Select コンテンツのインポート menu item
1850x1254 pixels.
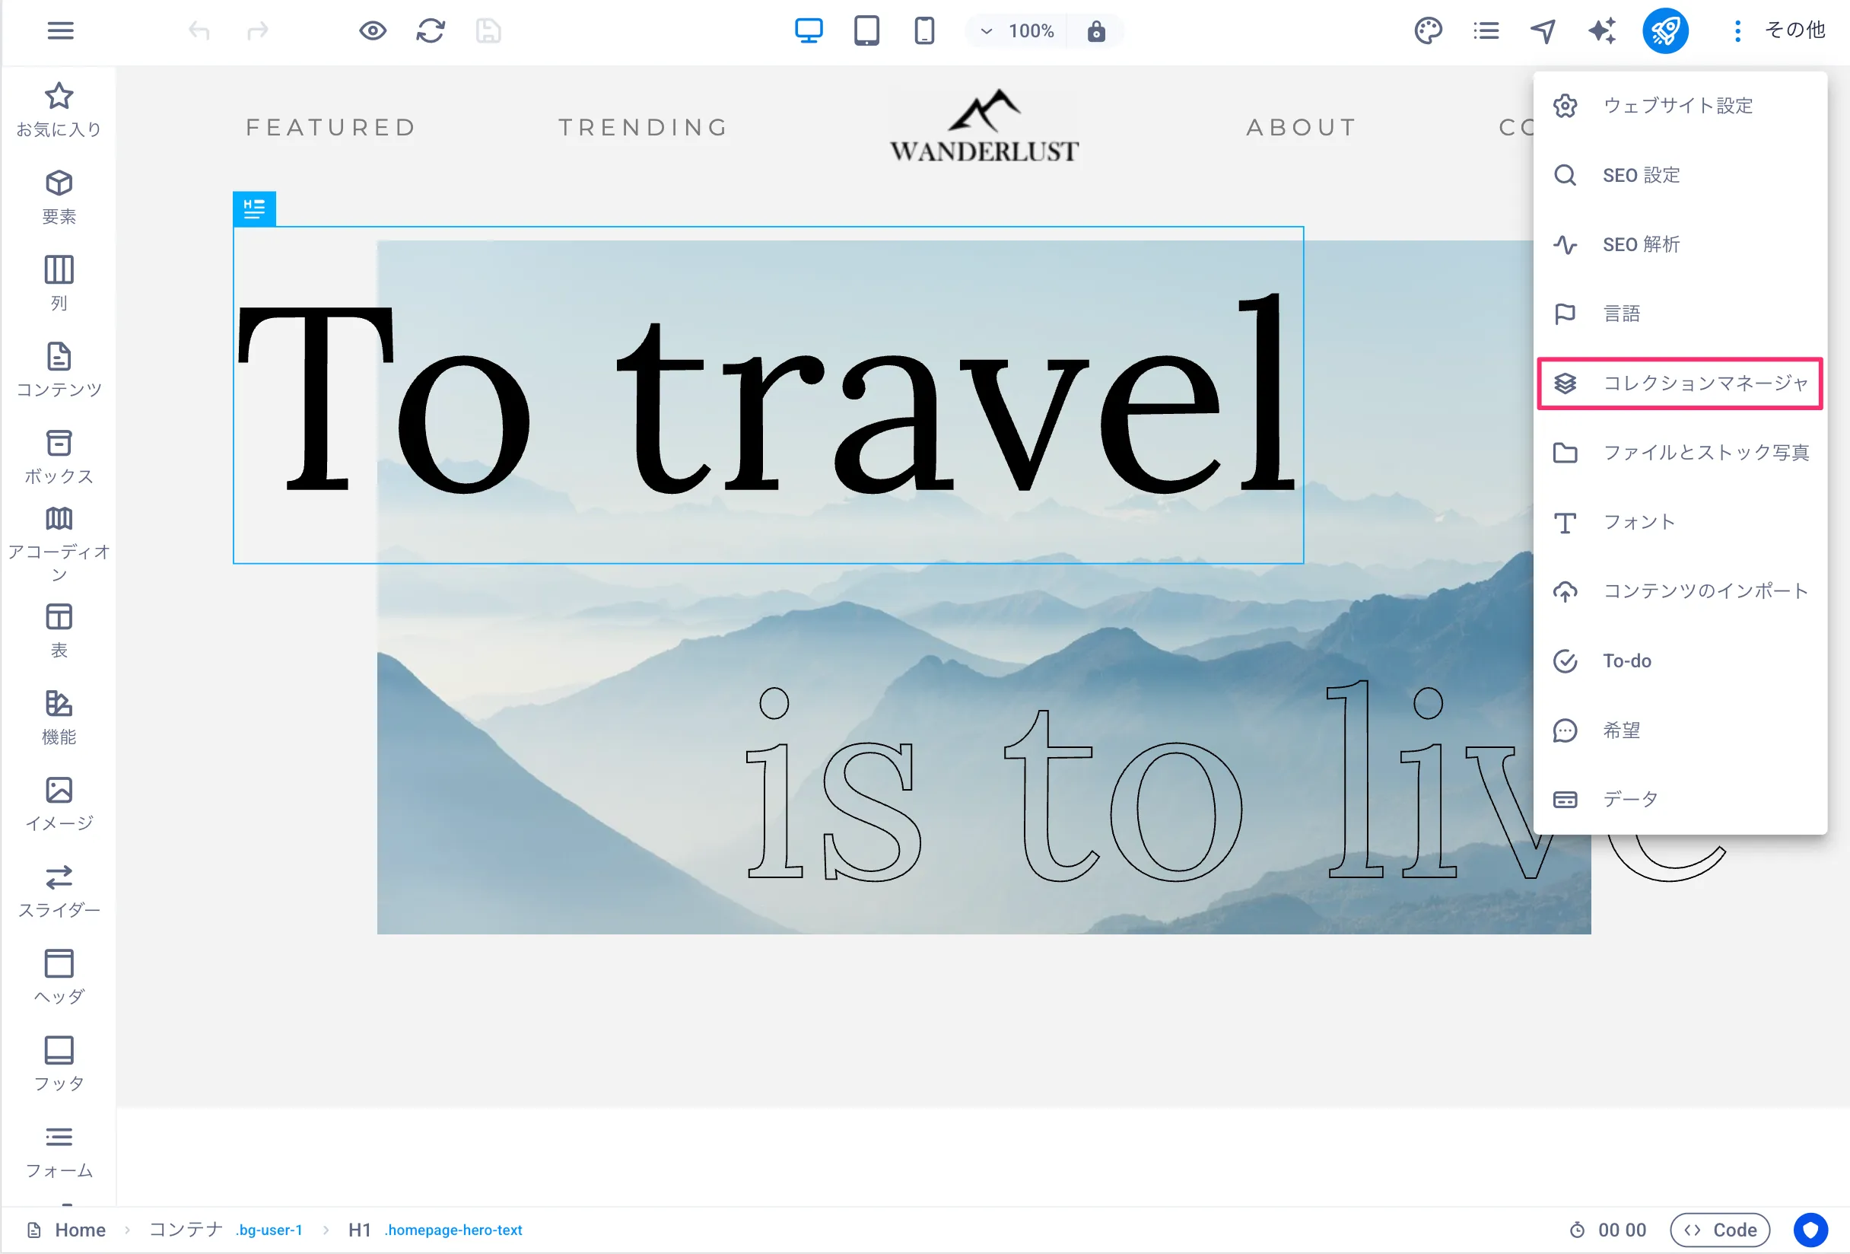pyautogui.click(x=1680, y=591)
